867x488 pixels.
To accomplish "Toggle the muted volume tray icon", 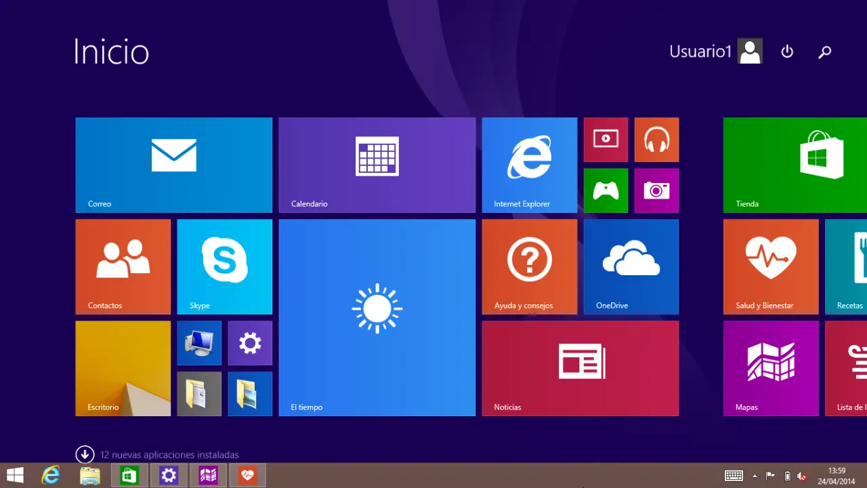I will [x=802, y=476].
